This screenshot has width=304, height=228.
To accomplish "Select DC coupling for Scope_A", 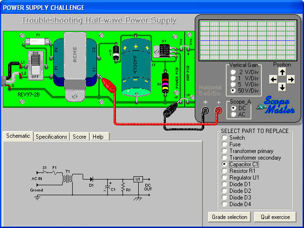I will click(238, 108).
